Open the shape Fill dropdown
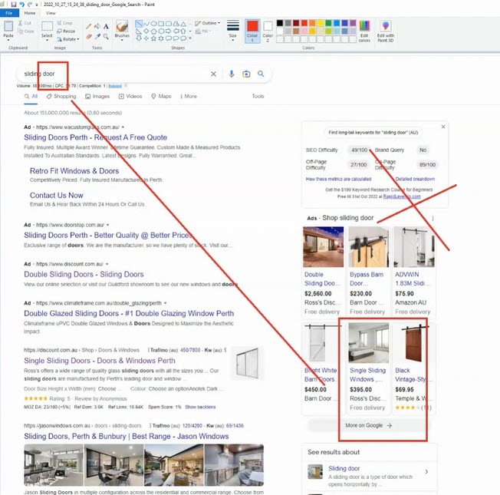 click(x=203, y=31)
